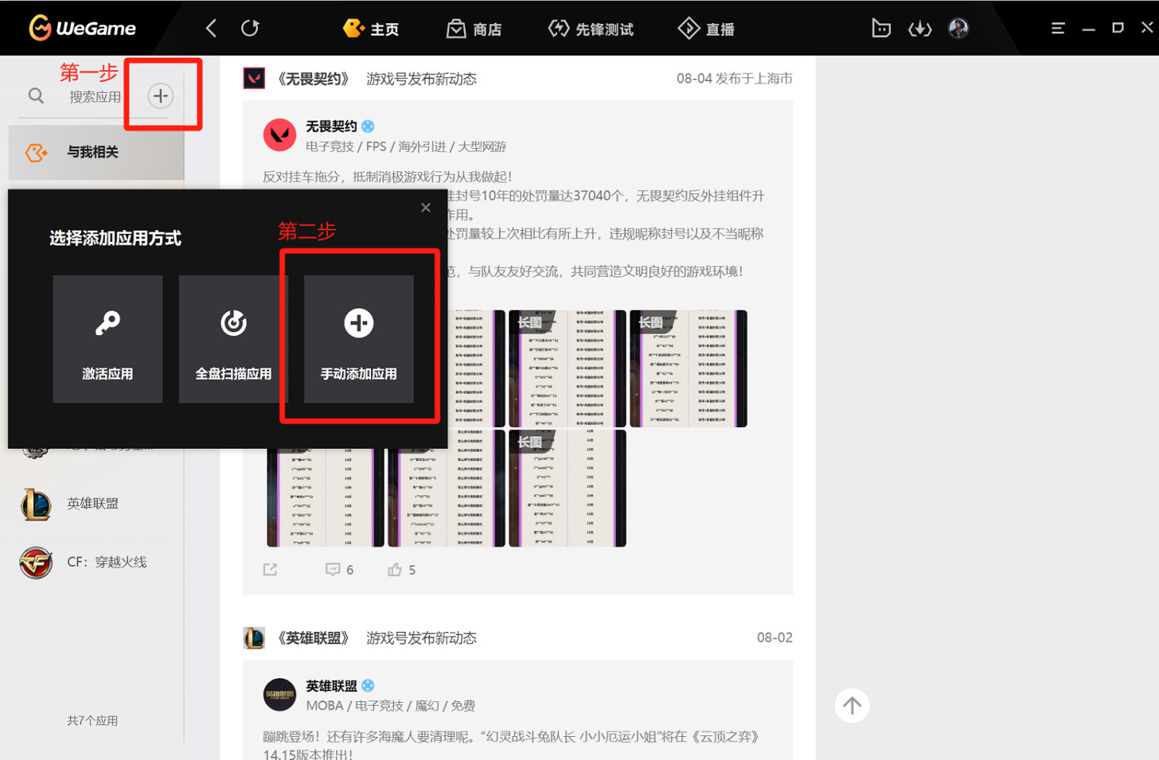The width and height of the screenshot is (1159, 760).
Task: Open the user profile avatar
Action: pyautogui.click(x=958, y=29)
